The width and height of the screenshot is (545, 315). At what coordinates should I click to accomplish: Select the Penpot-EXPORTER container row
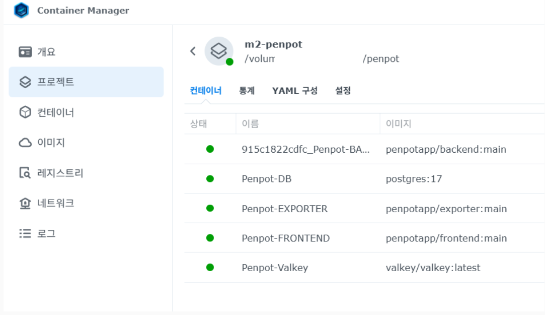pos(284,209)
